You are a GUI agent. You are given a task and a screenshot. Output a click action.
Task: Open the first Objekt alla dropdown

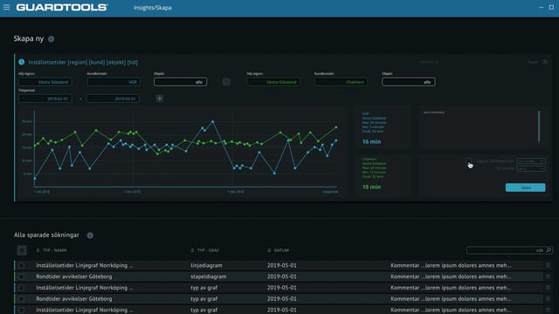click(x=181, y=82)
